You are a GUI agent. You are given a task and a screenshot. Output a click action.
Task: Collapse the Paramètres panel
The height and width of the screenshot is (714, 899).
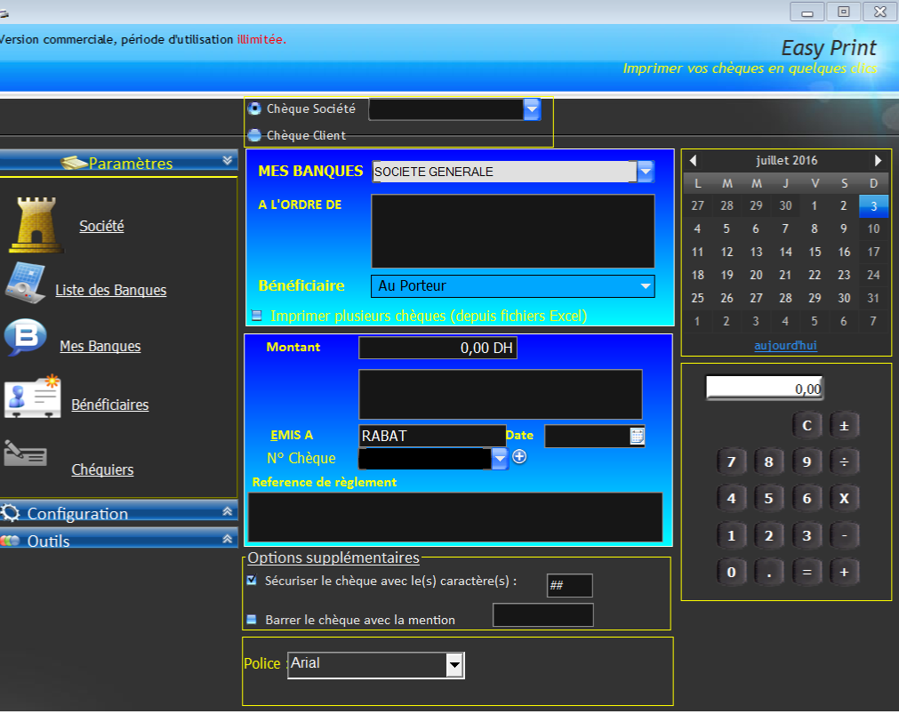pyautogui.click(x=228, y=161)
